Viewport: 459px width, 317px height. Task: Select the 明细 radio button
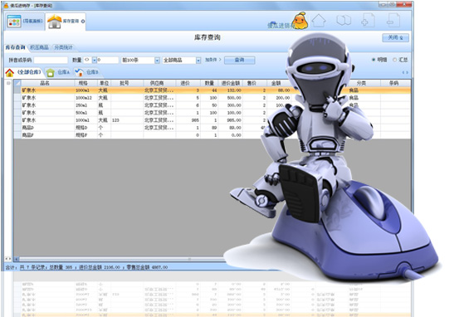click(x=374, y=60)
